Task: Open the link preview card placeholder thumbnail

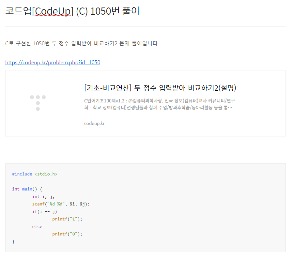Action: (x=38, y=103)
